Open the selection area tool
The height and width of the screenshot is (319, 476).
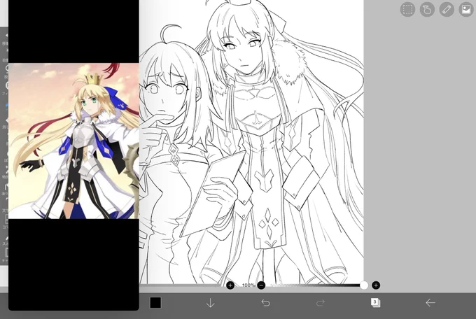click(407, 10)
